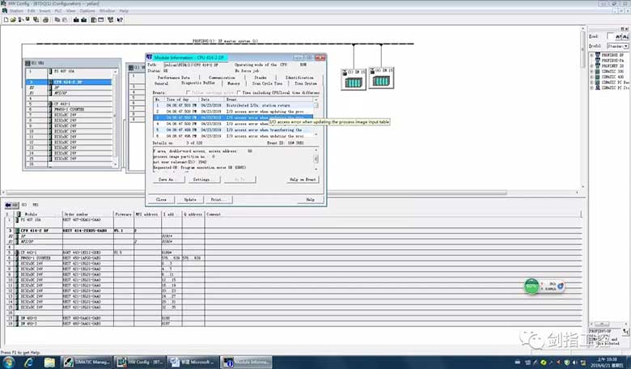This screenshot has width=631, height=369.
Task: Click the green percentage floating widget
Action: point(531,286)
